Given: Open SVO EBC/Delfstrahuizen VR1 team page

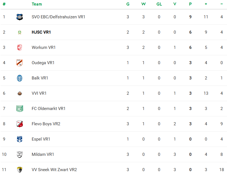Looking at the screenshot, I should point(58,17).
